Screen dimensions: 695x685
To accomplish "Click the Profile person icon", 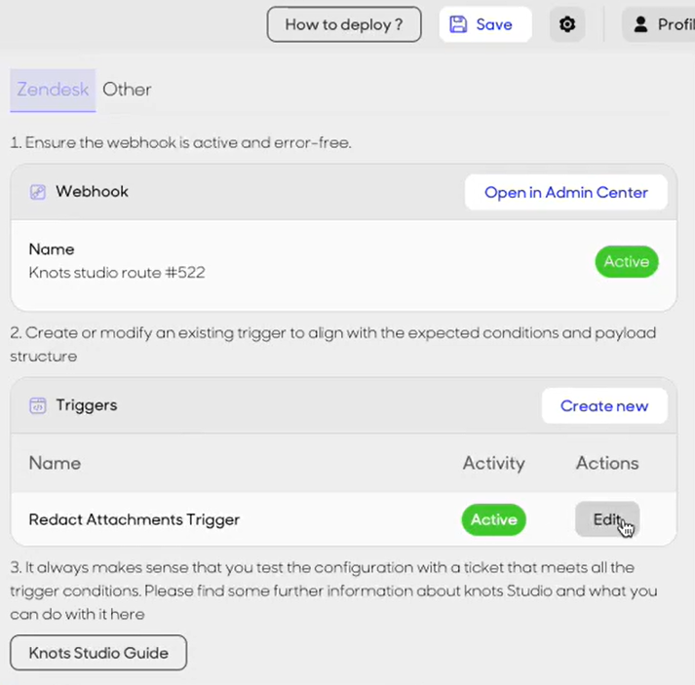I will (x=640, y=24).
